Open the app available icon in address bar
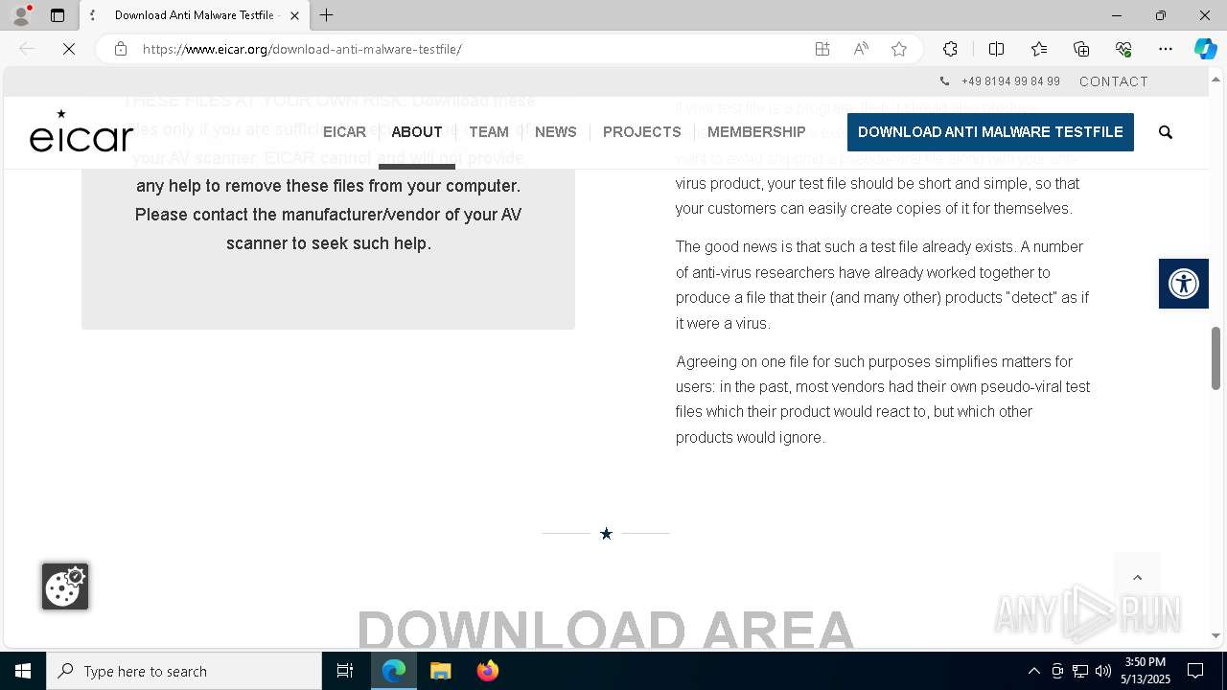Image resolution: width=1227 pixels, height=690 pixels. (x=822, y=49)
